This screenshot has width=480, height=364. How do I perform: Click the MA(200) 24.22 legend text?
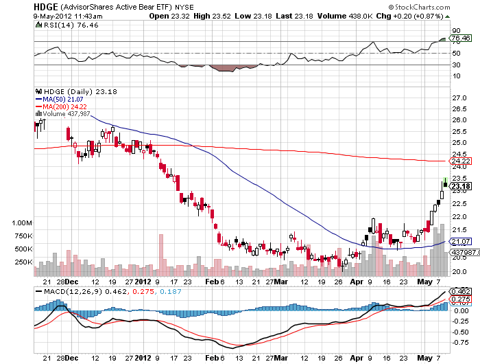tap(64, 106)
